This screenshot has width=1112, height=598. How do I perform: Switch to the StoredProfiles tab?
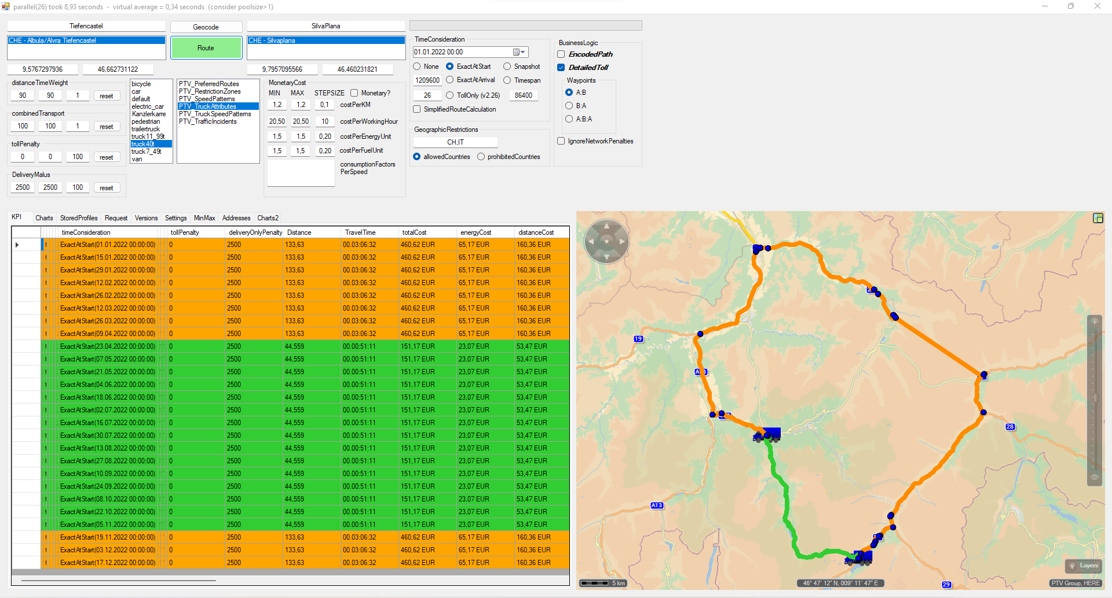point(79,218)
